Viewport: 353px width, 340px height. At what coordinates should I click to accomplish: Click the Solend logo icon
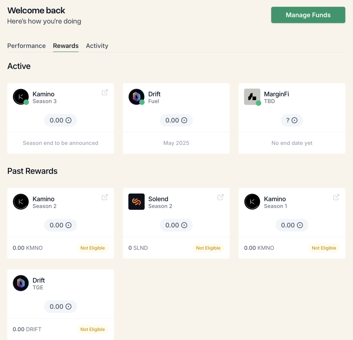136,202
